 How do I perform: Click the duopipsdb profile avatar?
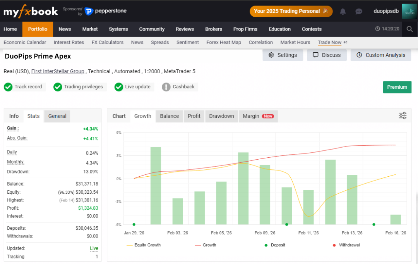(x=410, y=11)
